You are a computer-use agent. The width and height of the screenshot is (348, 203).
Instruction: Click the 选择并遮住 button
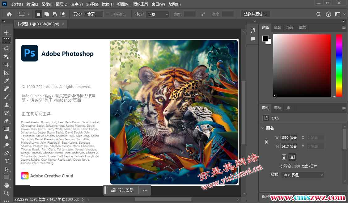255,14
